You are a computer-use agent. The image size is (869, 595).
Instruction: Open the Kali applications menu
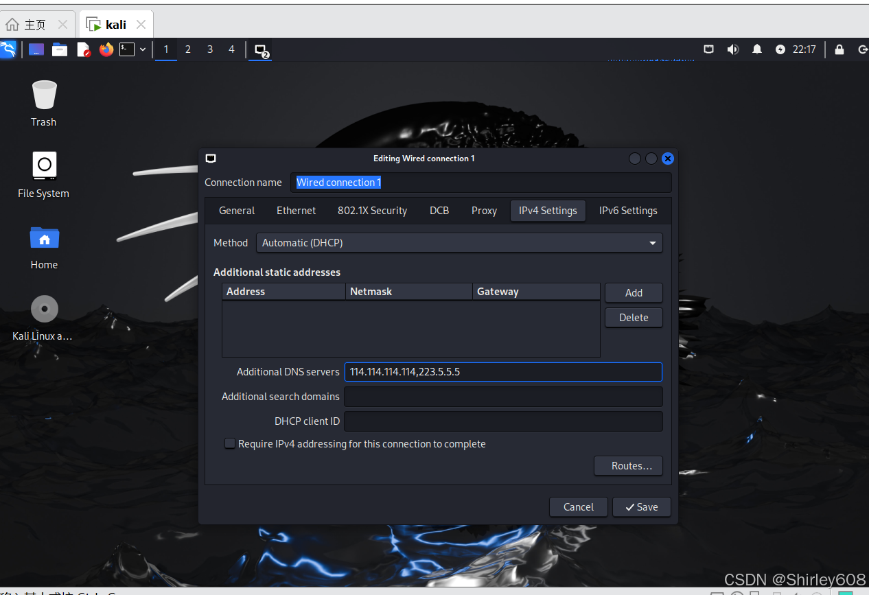pyautogui.click(x=8, y=49)
